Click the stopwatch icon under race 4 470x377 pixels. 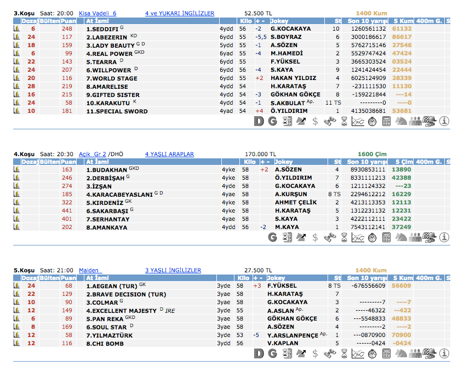point(372,237)
